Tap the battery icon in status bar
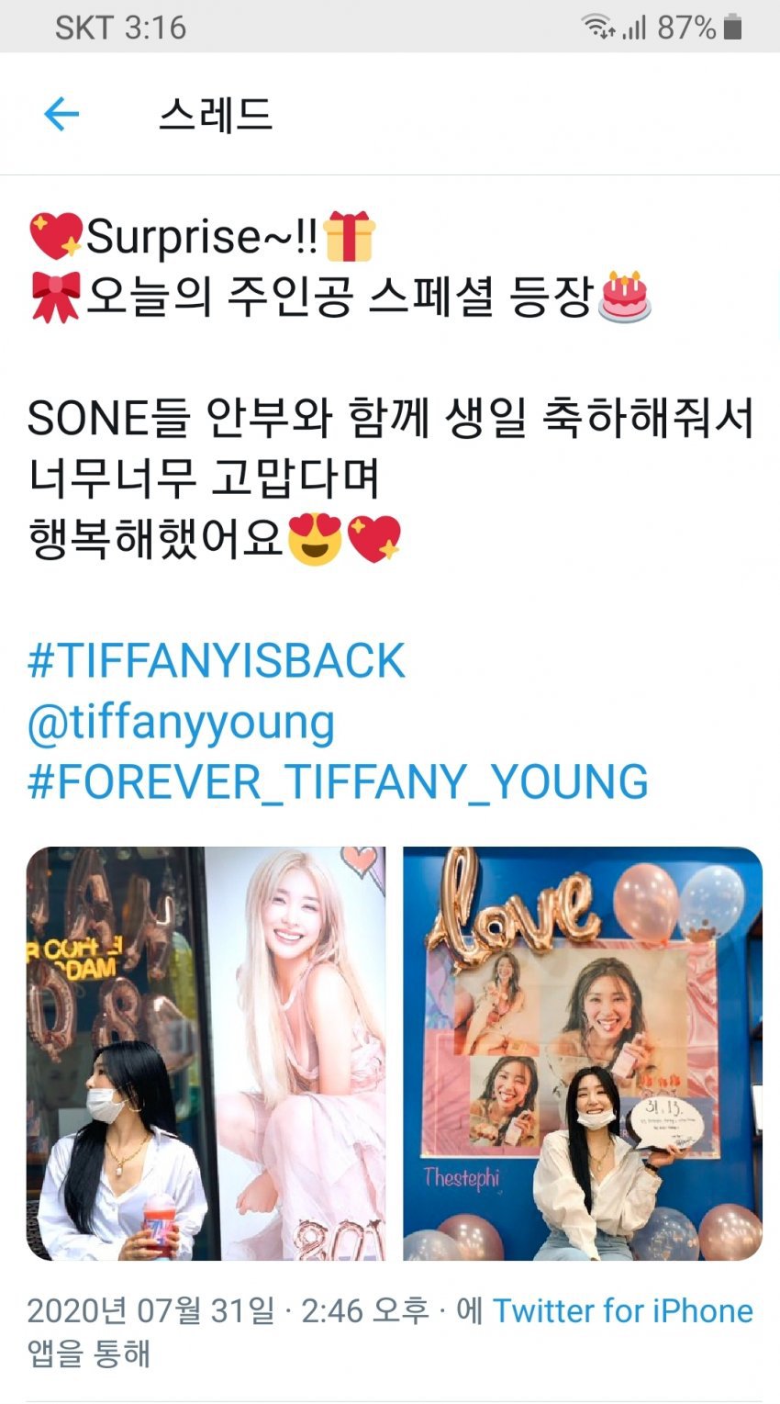 pos(732,28)
